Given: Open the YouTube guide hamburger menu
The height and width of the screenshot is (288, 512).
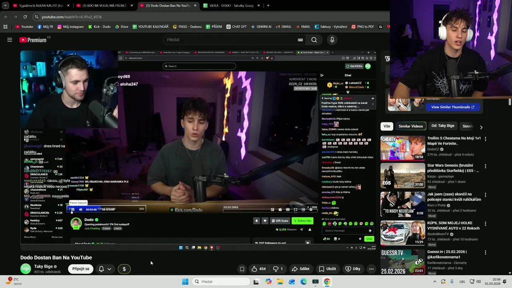Looking at the screenshot, I should click(10, 40).
